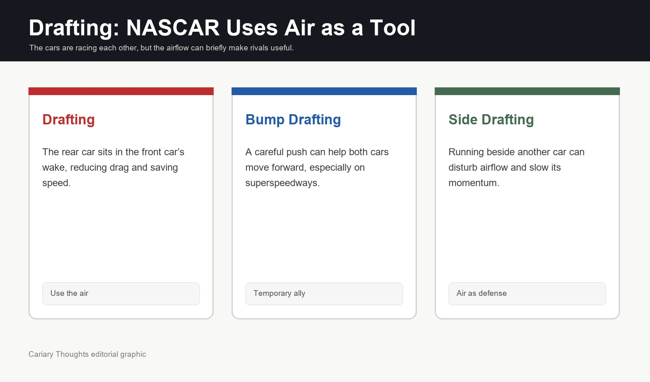Click the green "Side Drafting" heading

491,119
